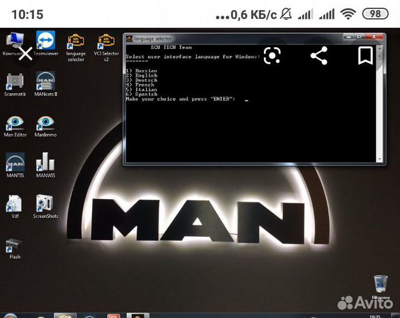Tap the visual search lens icon
This screenshot has height=318, width=400.
click(x=272, y=55)
